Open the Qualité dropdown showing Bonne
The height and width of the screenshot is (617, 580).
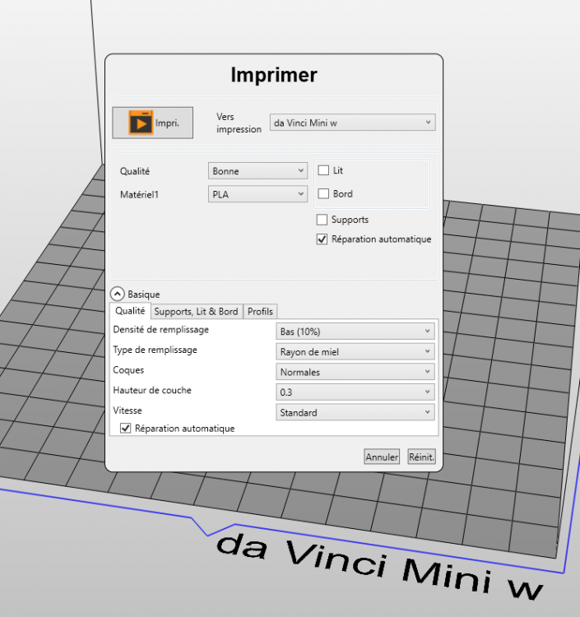pos(258,171)
